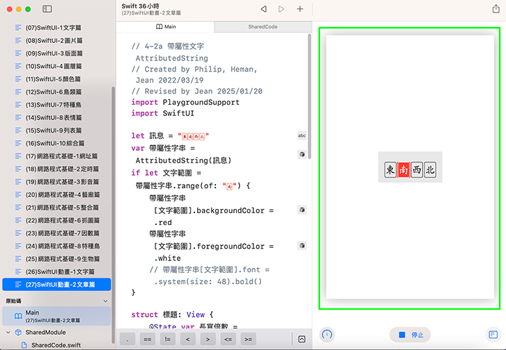
Task: Open SharedCode.swift file in sidebar
Action: [x=56, y=344]
